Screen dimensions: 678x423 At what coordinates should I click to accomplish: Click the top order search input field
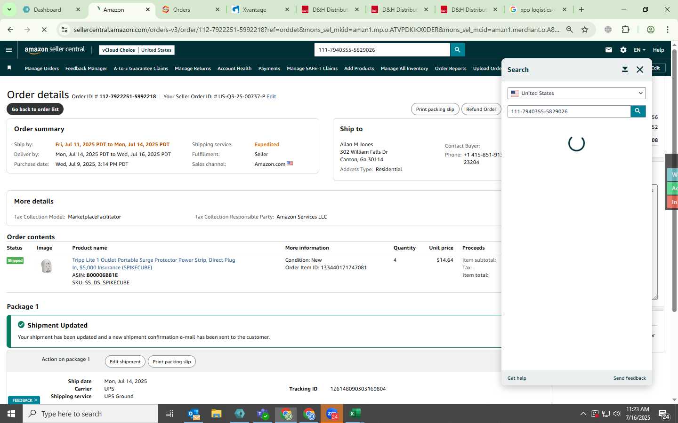(x=382, y=50)
